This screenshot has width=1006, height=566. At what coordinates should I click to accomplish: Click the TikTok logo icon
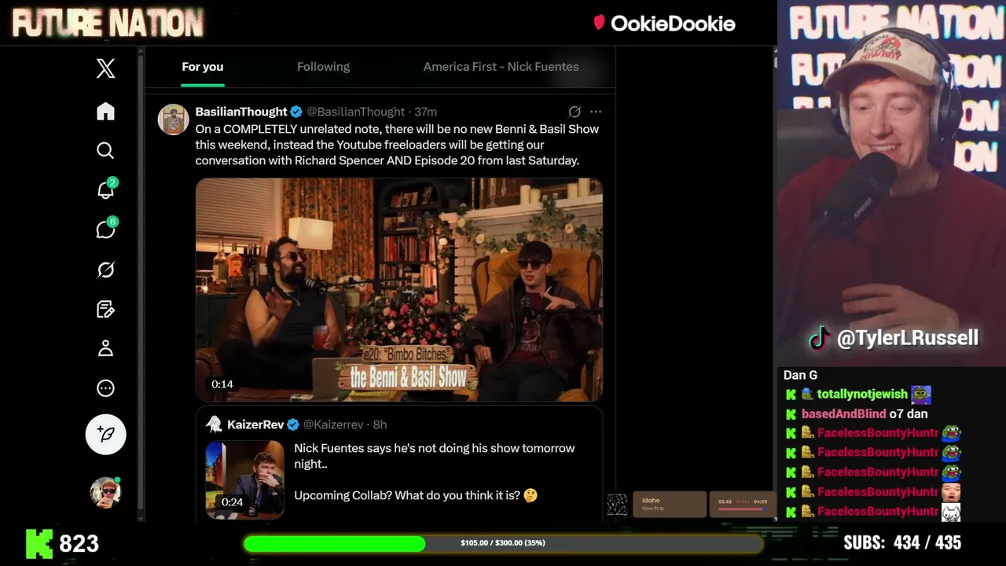(x=820, y=338)
